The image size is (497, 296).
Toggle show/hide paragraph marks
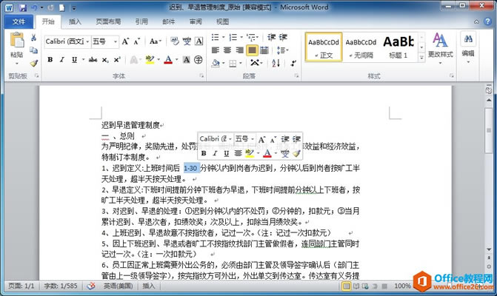(294, 63)
